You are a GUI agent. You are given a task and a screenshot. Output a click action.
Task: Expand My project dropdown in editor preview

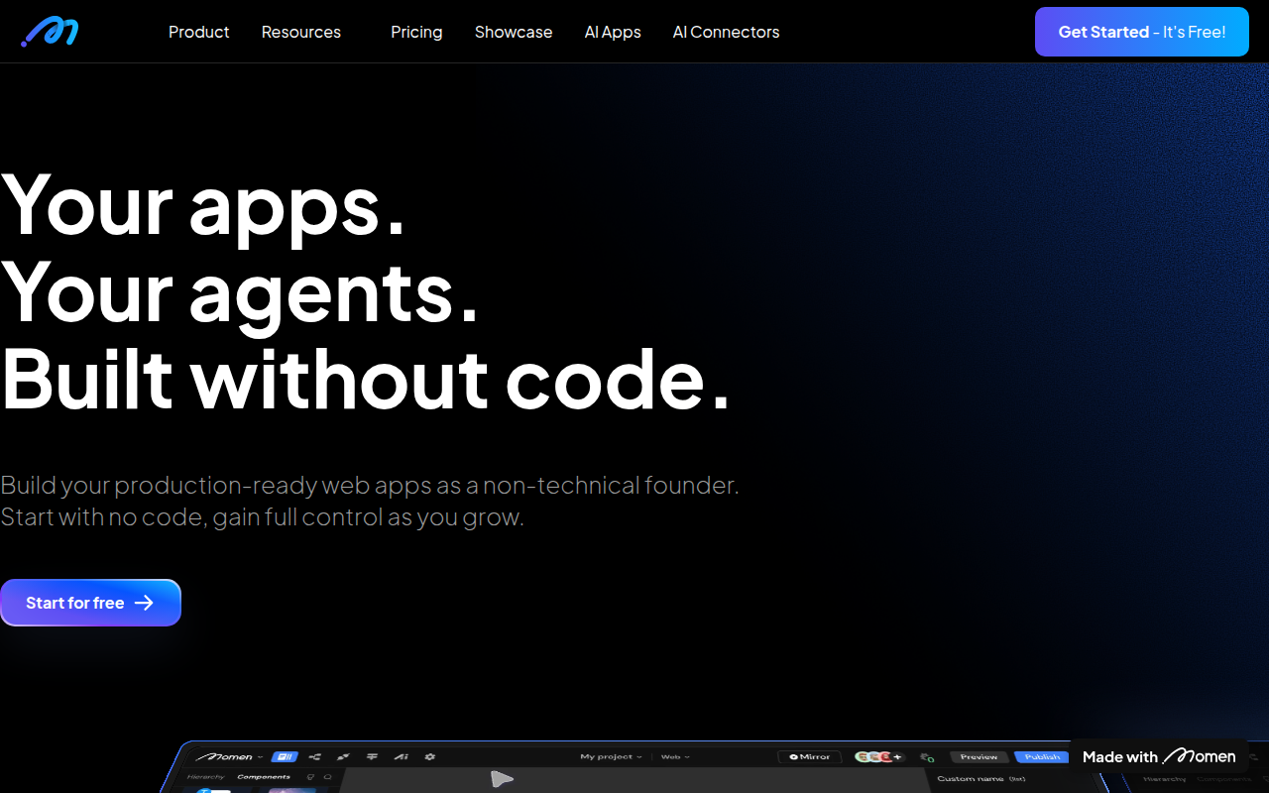click(x=611, y=756)
